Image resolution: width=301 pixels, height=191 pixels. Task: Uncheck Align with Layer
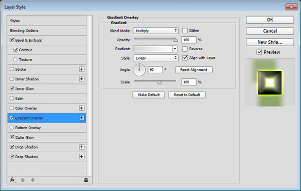tap(185, 58)
